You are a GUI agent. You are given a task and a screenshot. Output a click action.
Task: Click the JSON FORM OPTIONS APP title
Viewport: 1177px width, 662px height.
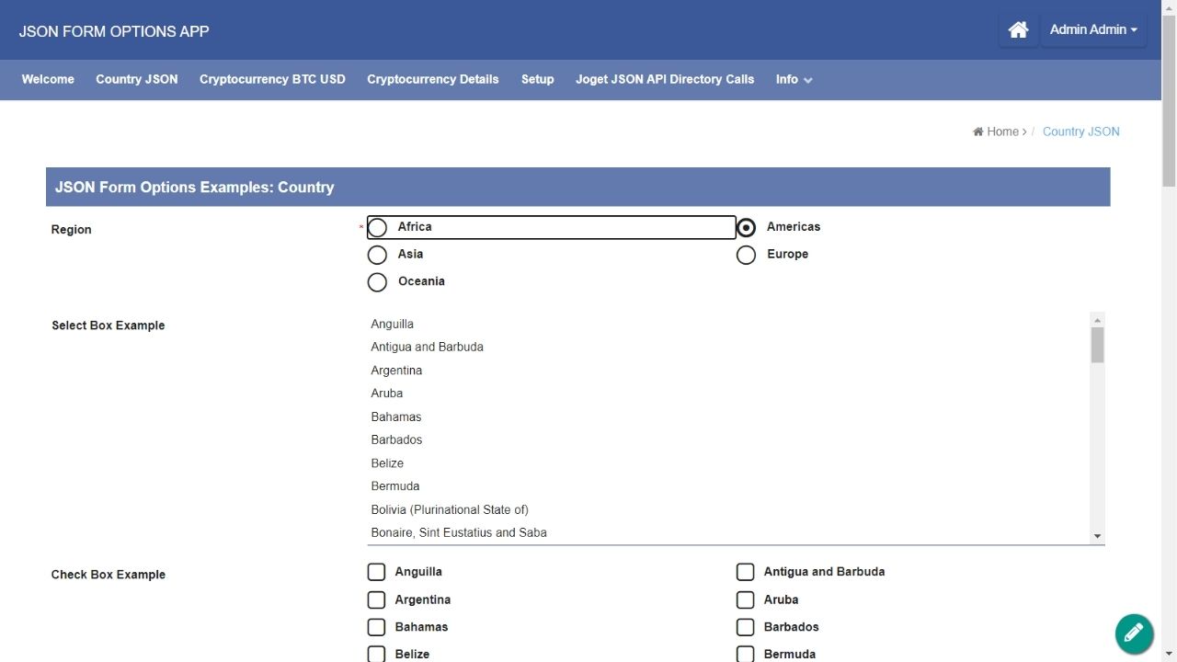tap(114, 31)
